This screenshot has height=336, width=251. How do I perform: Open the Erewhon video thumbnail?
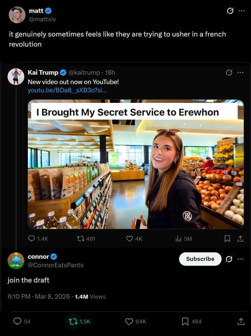(x=136, y=164)
